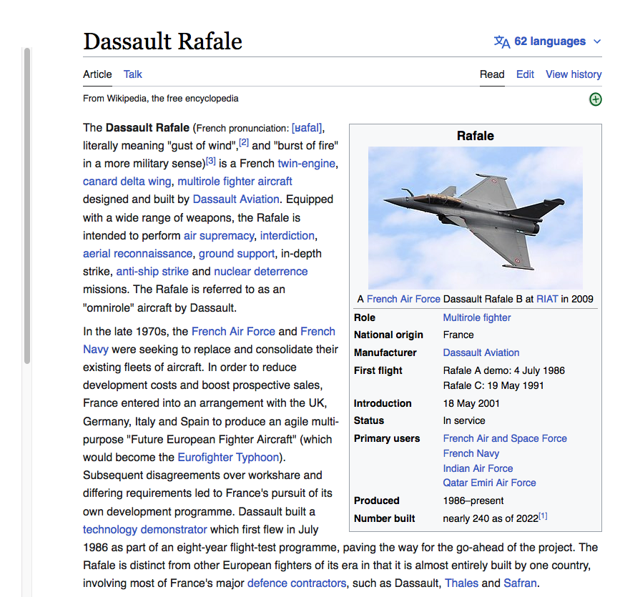Viewport: 620px width, 597px height.
Task: Click the text 'nearly 240 as of 2022'
Action: coord(491,519)
